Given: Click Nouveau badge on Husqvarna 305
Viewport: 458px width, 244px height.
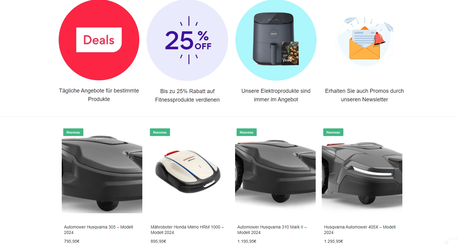Looking at the screenshot, I should (73, 132).
